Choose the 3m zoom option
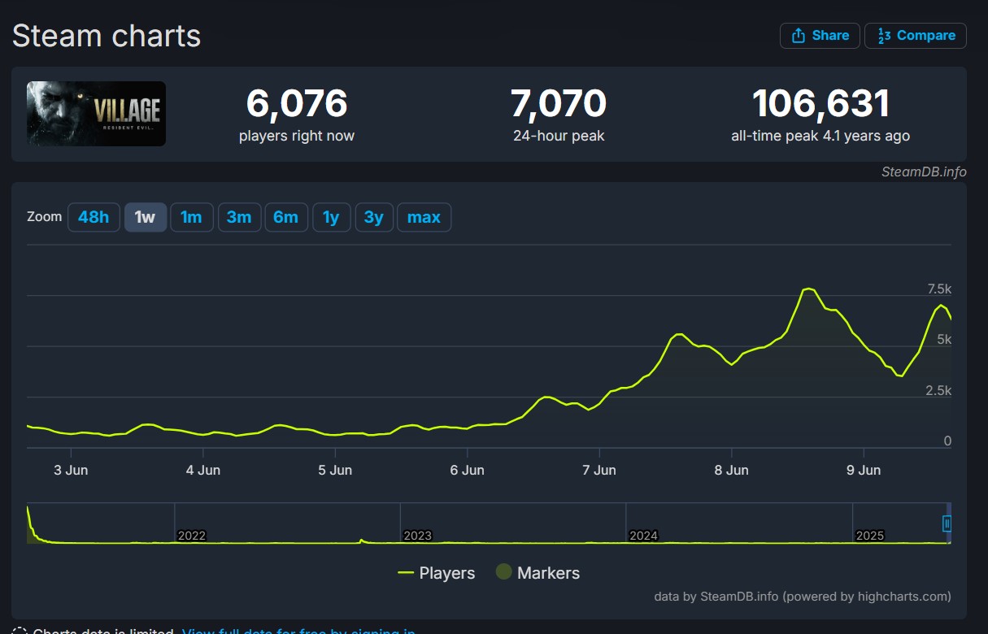The height and width of the screenshot is (634, 988). (239, 217)
